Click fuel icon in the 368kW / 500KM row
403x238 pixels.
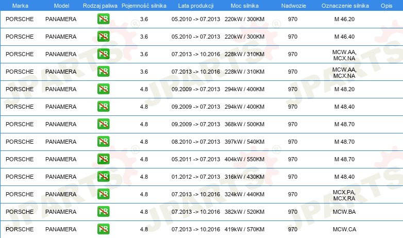click(x=103, y=124)
